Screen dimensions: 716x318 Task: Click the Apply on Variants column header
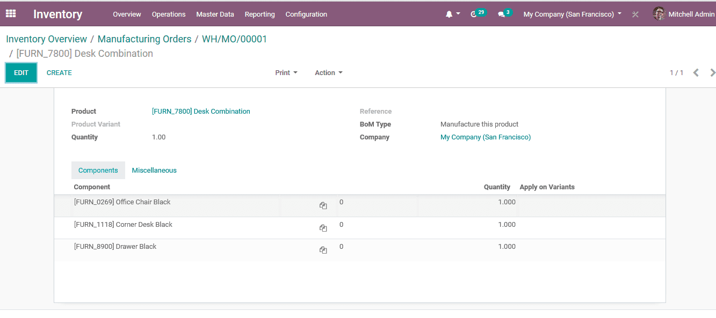pos(547,187)
